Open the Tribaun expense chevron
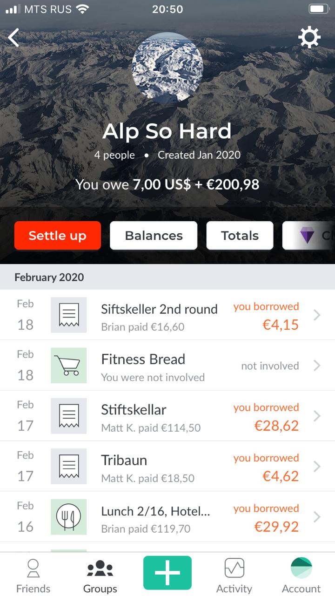The height and width of the screenshot is (596, 335). click(x=317, y=466)
